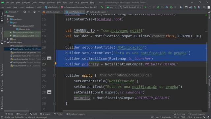Open the Navigate menu

(x=26, y=3)
